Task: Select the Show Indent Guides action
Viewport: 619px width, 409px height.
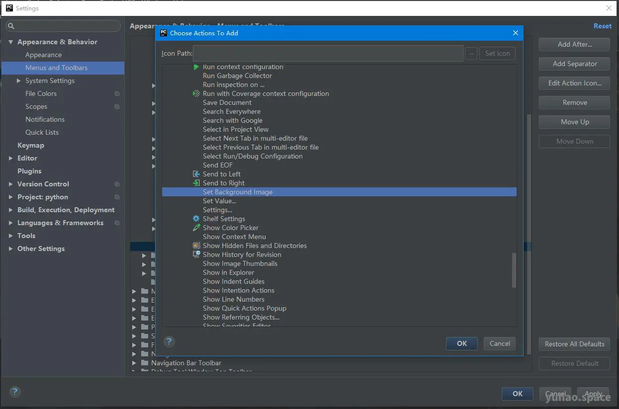Action: point(234,281)
